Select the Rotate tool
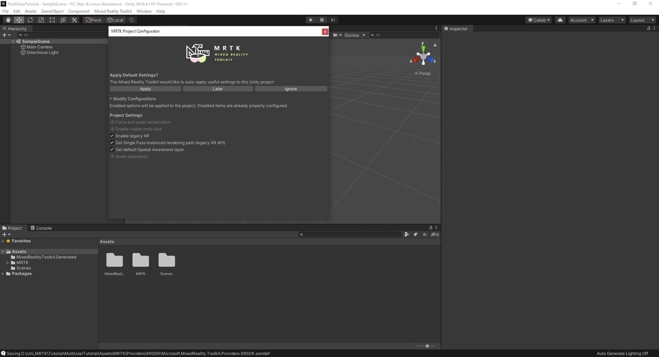Screen dimensions: 659x357 click(30, 20)
